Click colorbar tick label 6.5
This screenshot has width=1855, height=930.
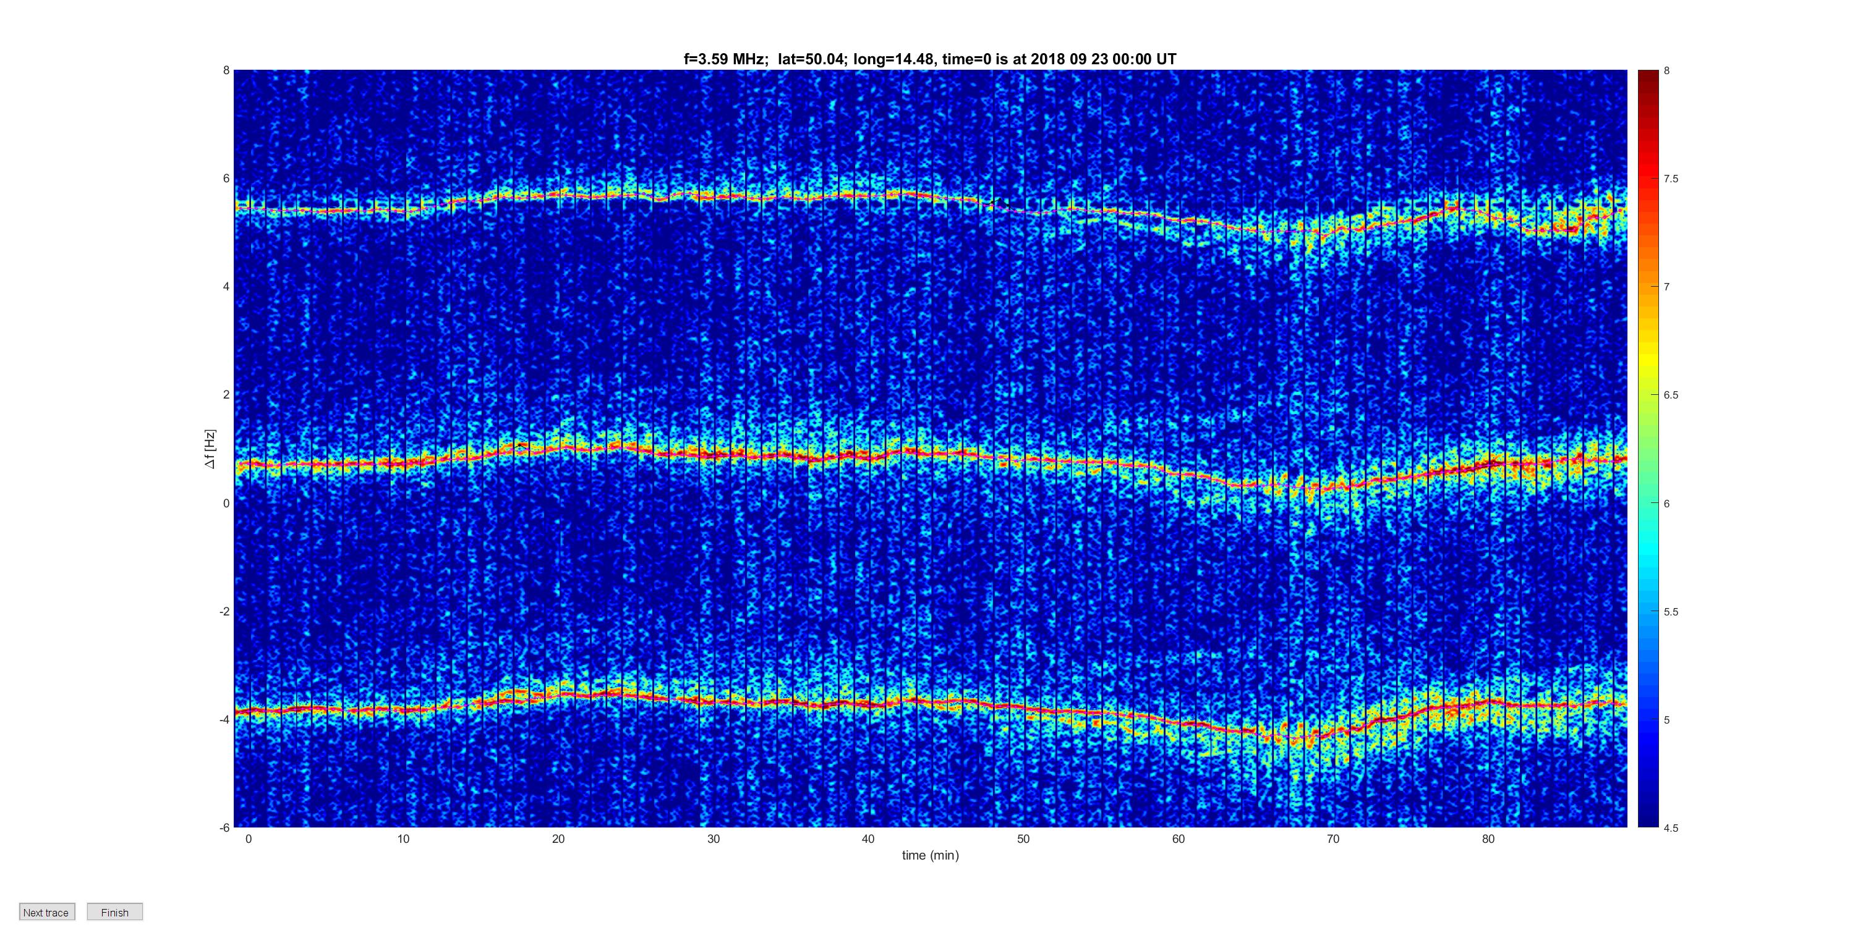coord(1671,395)
